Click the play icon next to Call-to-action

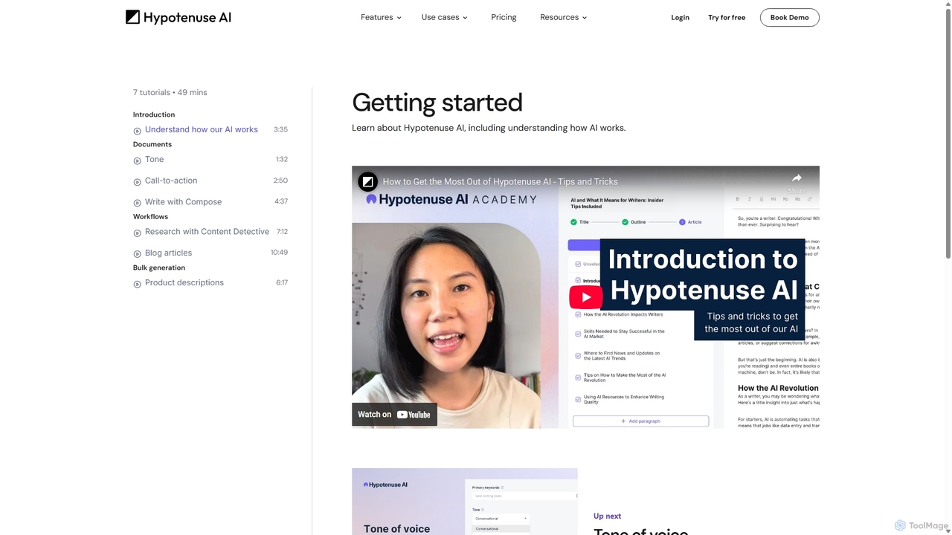point(137,182)
